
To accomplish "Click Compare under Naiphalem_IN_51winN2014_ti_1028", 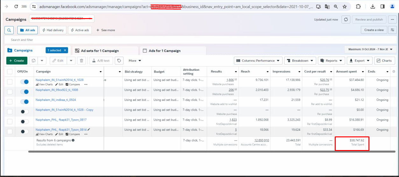I will tap(73, 85).
